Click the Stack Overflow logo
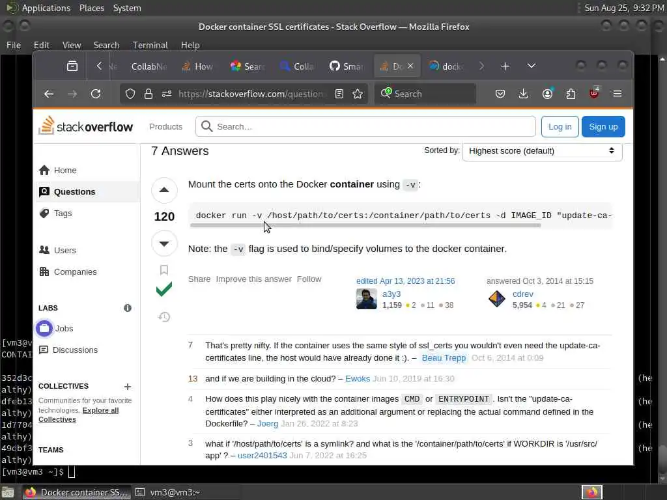The height and width of the screenshot is (500, 667). (86, 126)
